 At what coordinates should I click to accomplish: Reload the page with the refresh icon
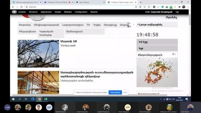click(x=21, y=7)
